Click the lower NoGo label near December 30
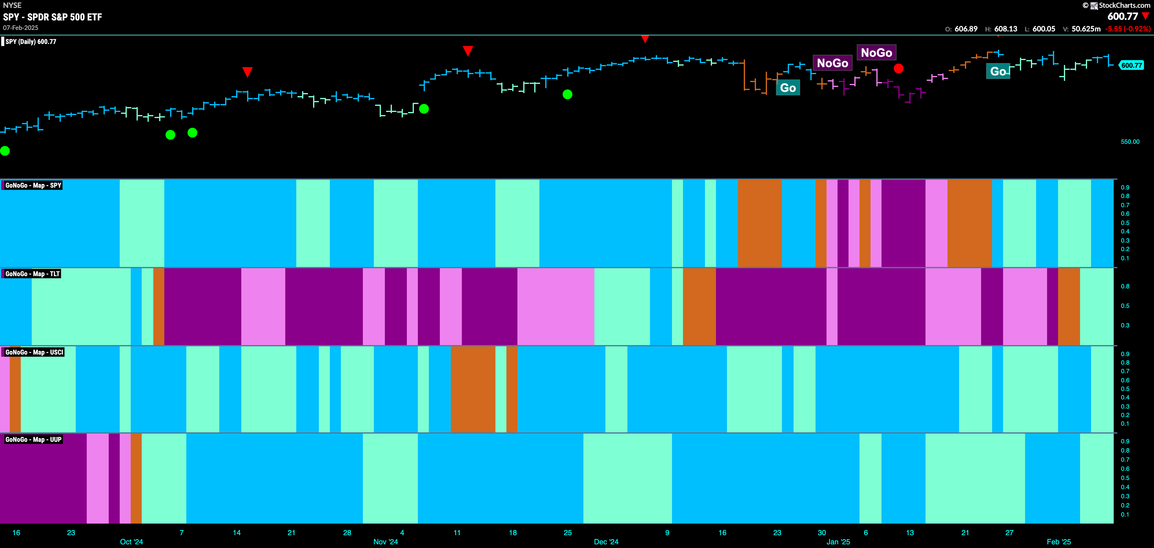The image size is (1154, 548). tap(832, 63)
